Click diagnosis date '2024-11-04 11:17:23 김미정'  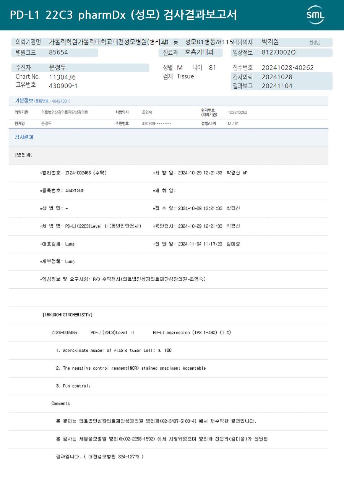(x=209, y=244)
